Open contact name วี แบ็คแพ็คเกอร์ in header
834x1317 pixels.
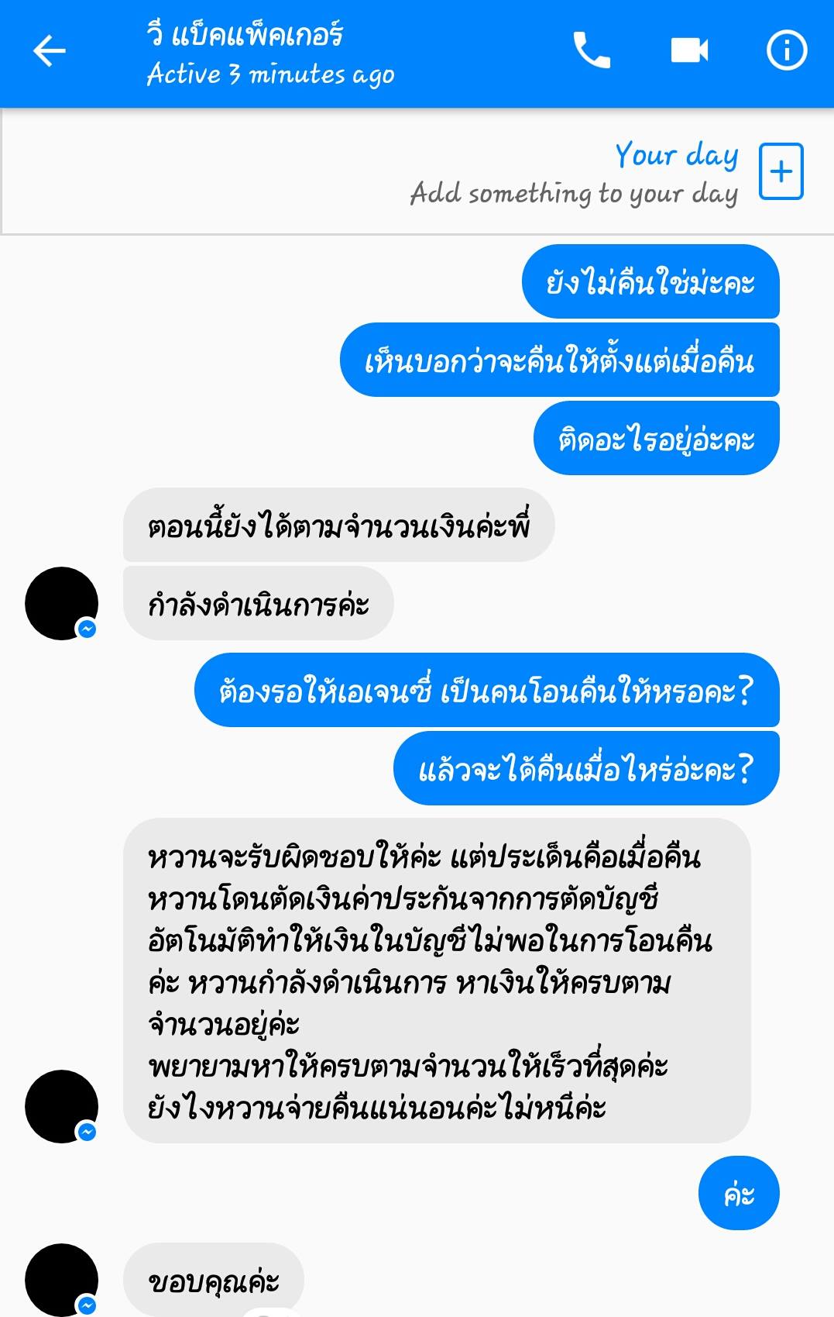point(245,35)
